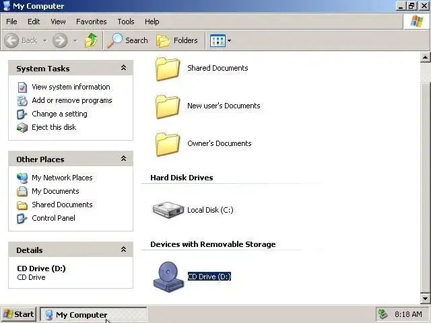
Task: Click the Windows flag logo in toolbar
Action: tap(417, 22)
